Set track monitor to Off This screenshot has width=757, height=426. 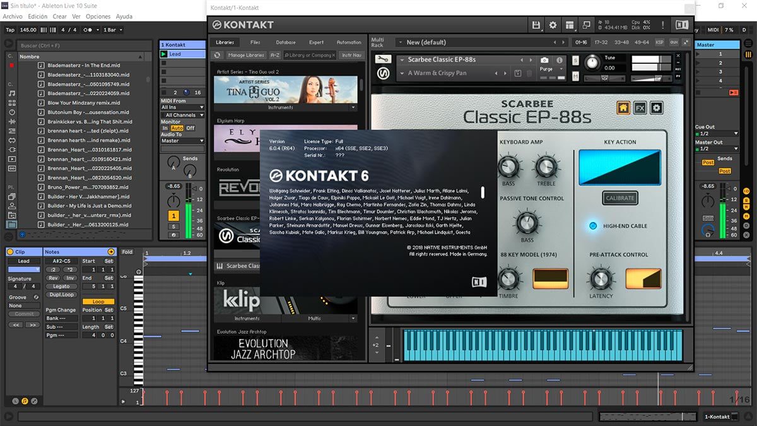pyautogui.click(x=190, y=128)
